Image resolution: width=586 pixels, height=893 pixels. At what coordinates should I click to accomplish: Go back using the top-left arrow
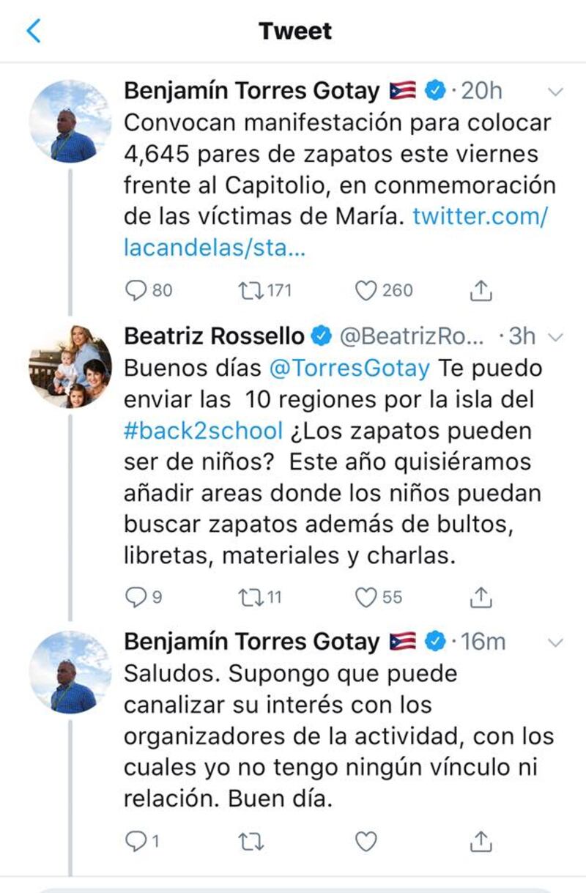34,31
